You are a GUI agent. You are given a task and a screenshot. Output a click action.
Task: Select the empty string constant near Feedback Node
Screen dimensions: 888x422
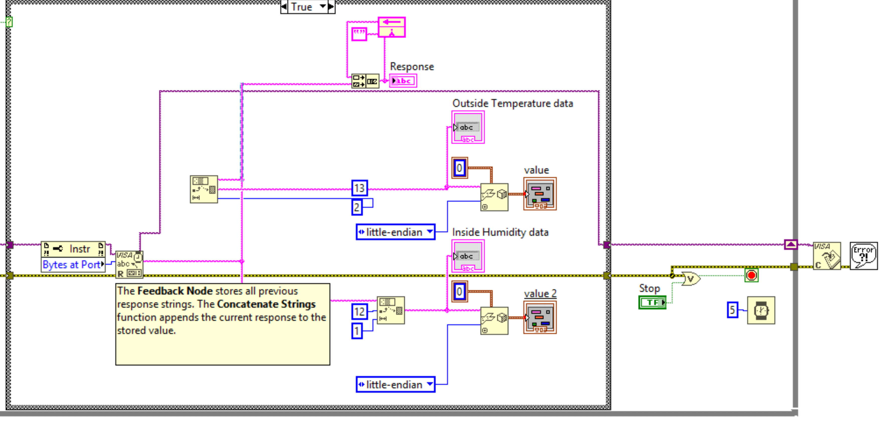click(x=359, y=35)
